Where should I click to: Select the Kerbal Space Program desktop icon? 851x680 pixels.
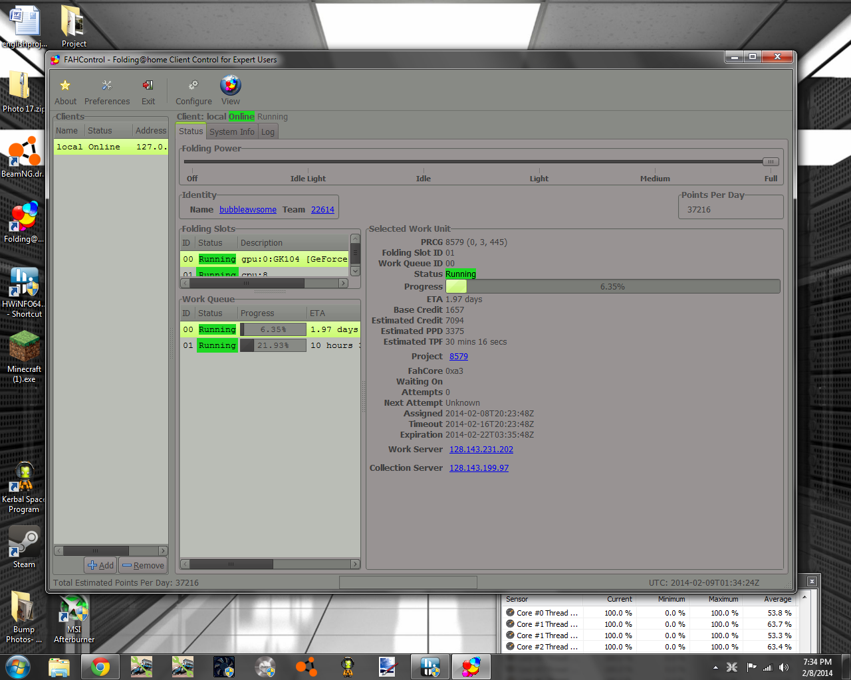tap(24, 487)
